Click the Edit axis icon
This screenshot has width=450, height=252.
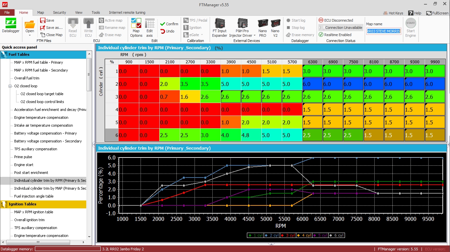click(149, 28)
